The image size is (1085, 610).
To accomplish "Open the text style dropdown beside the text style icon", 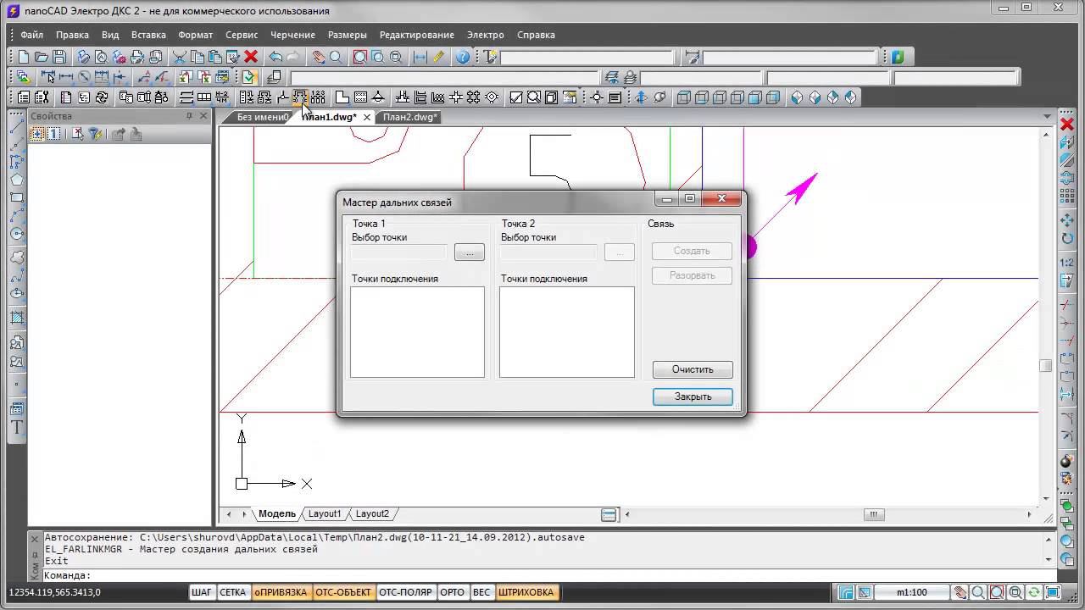I will pos(587,57).
